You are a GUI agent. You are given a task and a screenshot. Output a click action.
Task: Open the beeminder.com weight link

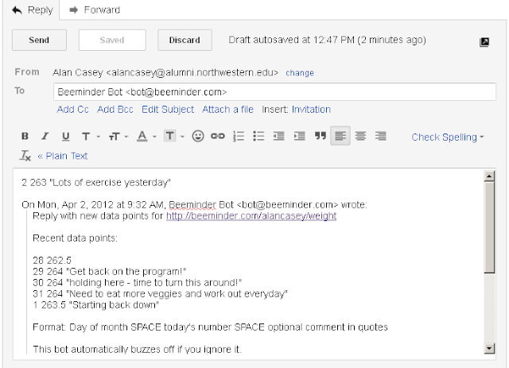(251, 216)
